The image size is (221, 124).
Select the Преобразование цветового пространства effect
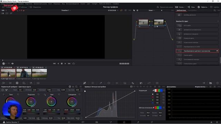pos(197,51)
